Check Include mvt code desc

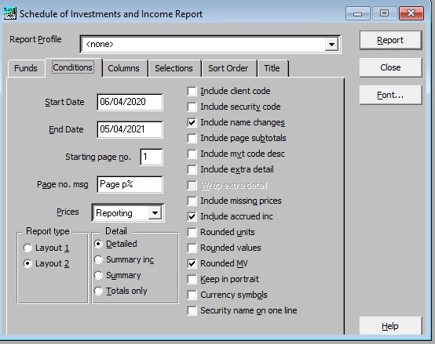coord(192,154)
